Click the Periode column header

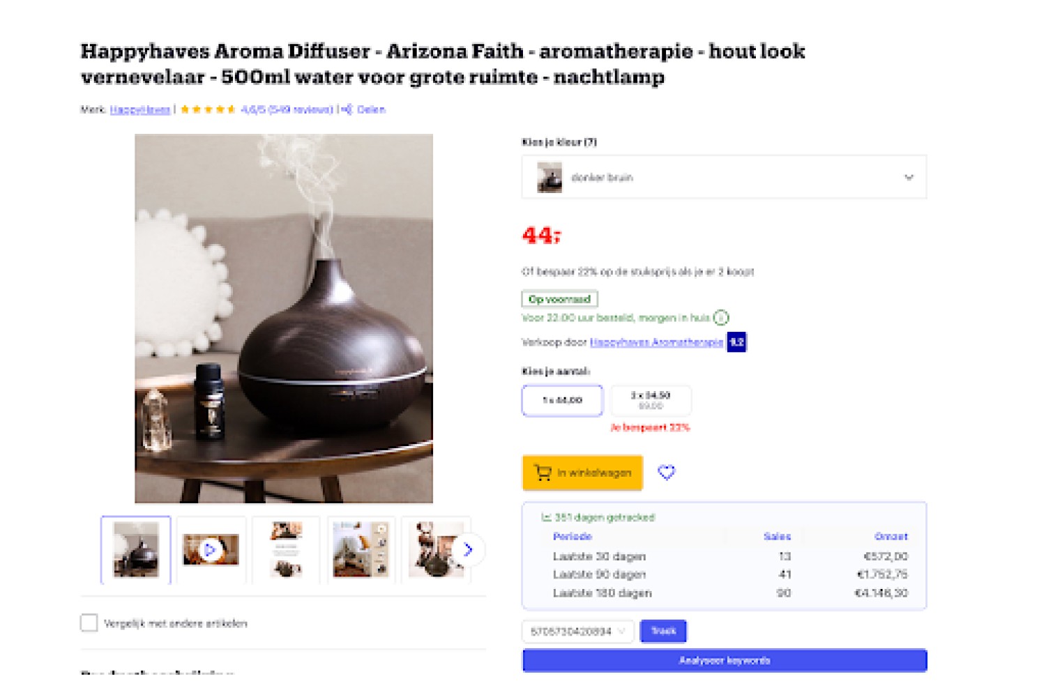(x=573, y=536)
